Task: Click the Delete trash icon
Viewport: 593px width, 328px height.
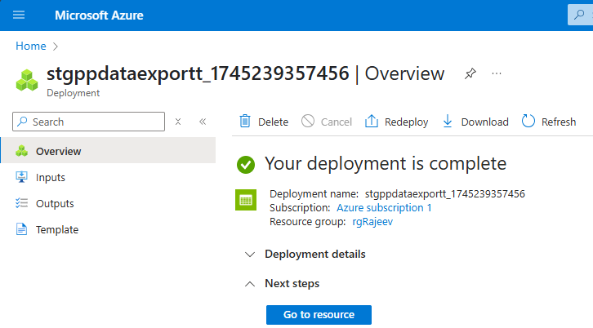Action: click(x=245, y=122)
